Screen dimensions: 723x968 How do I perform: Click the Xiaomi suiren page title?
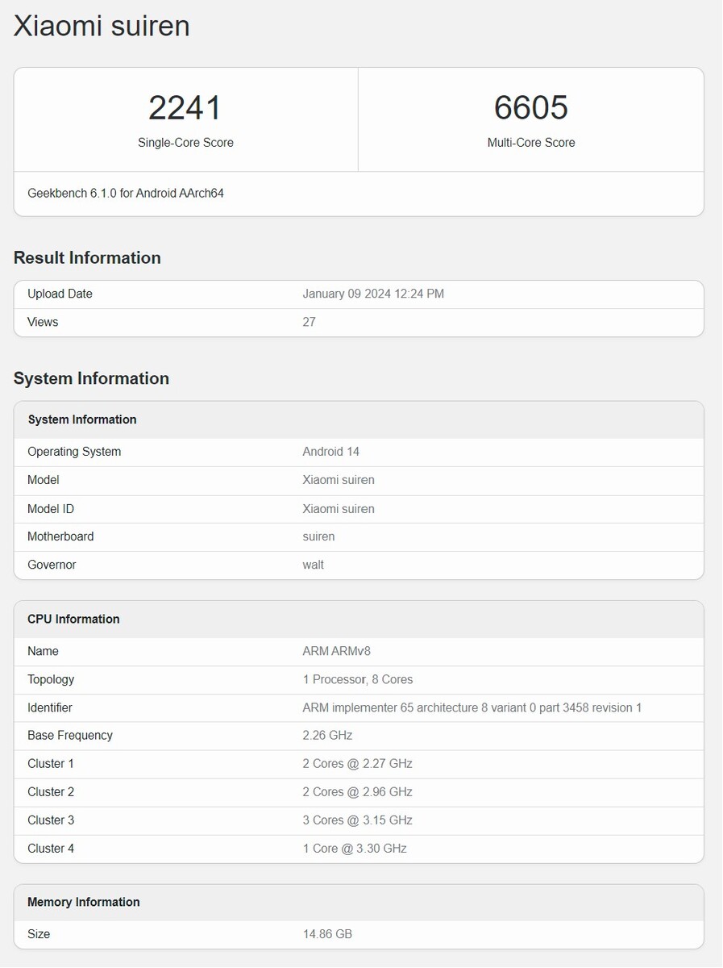coord(102,26)
